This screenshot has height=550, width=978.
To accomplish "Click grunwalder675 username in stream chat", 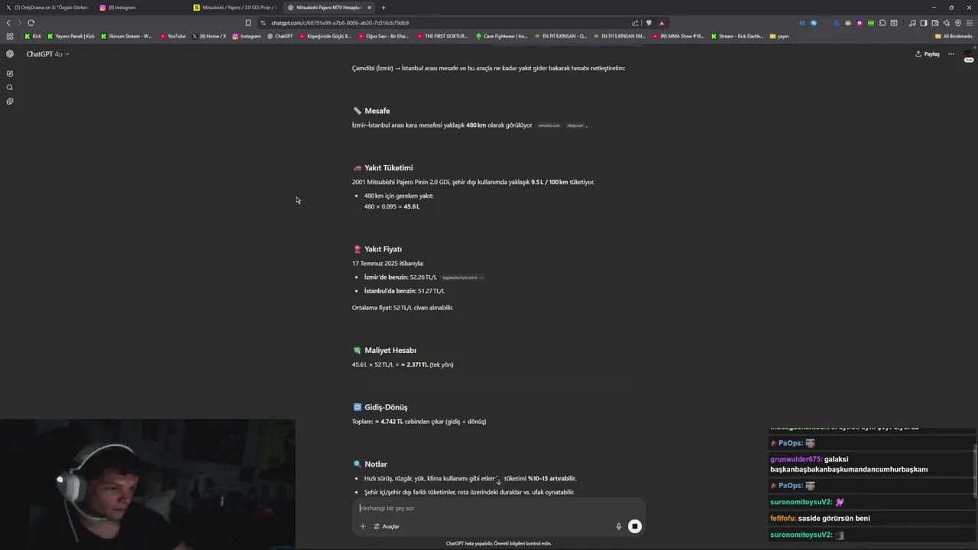I will pos(796,459).
